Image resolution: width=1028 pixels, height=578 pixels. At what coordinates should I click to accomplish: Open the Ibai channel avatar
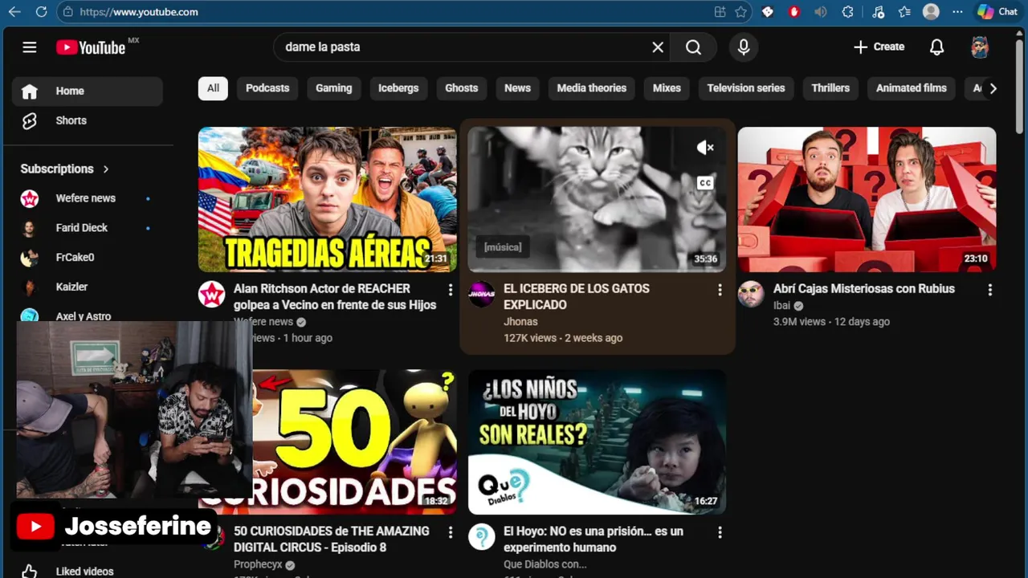(752, 294)
